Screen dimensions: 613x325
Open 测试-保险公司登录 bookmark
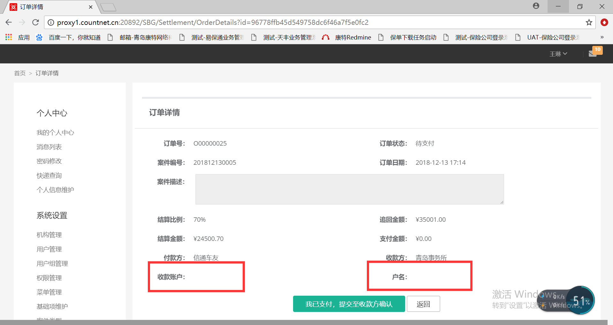(476, 37)
